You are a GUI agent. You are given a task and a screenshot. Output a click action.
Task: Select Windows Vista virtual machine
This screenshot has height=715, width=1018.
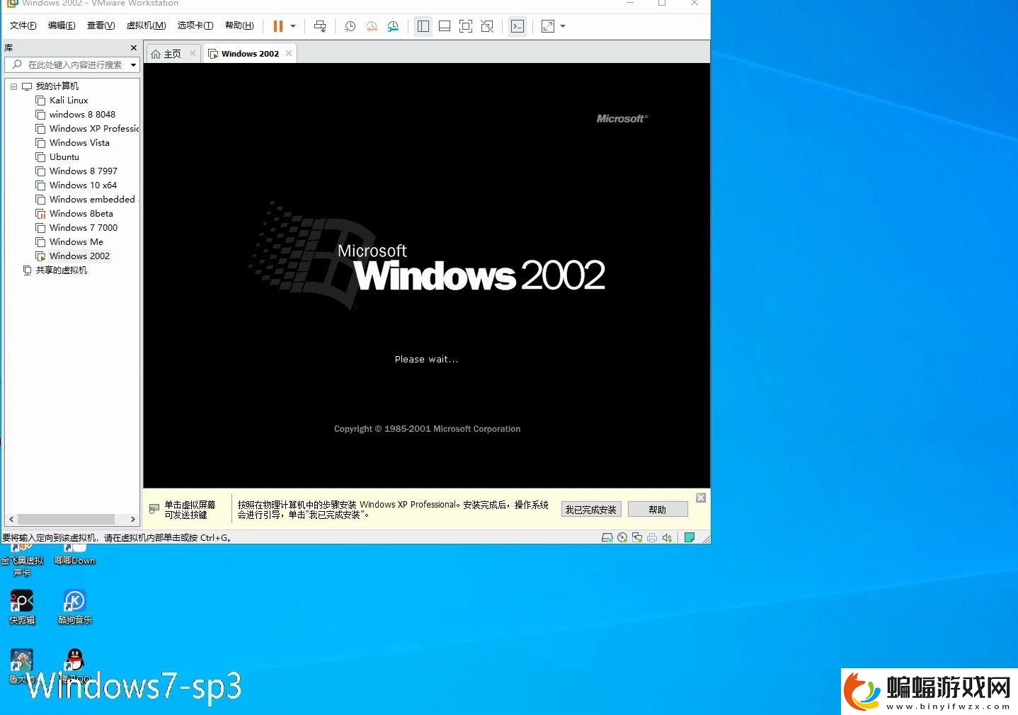point(79,143)
